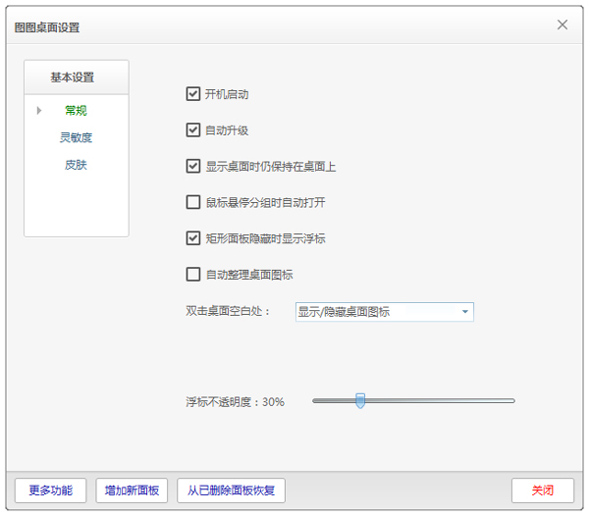Click the arrow marker beside 常规
The width and height of the screenshot is (589, 515).
click(39, 110)
